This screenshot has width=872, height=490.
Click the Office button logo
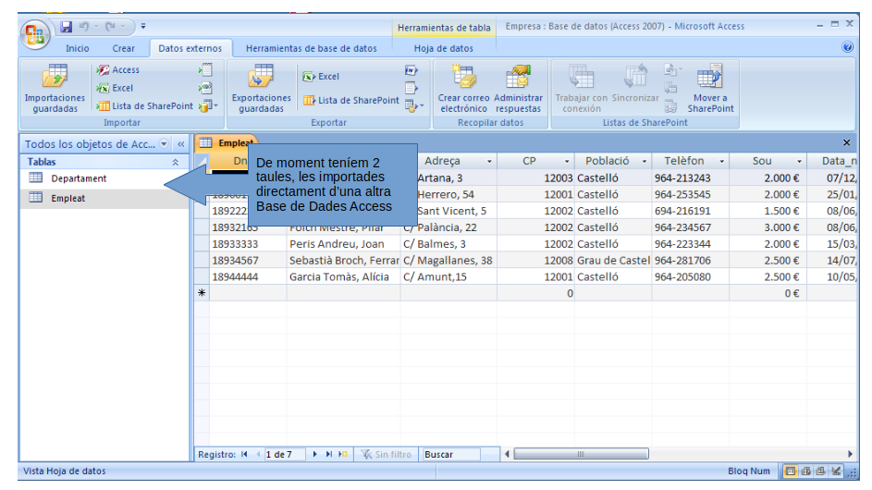point(34,34)
